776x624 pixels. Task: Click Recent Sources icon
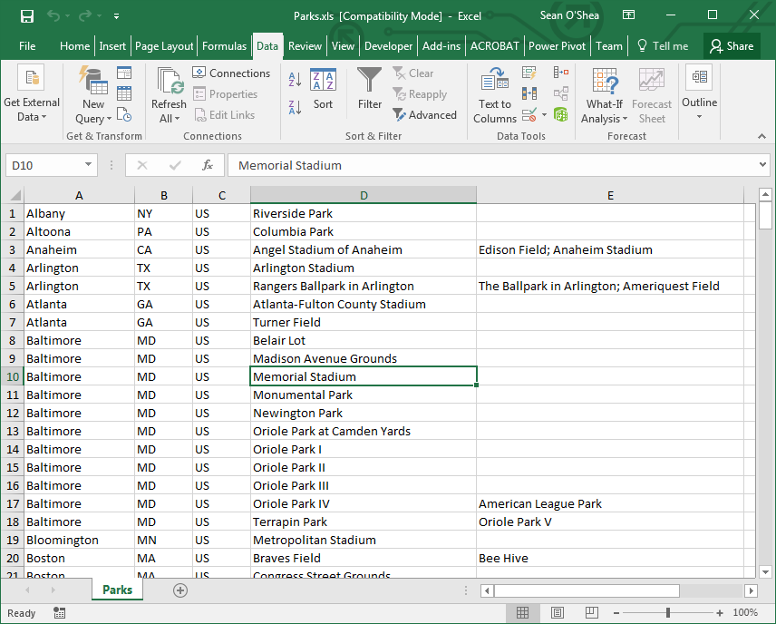coord(124,114)
